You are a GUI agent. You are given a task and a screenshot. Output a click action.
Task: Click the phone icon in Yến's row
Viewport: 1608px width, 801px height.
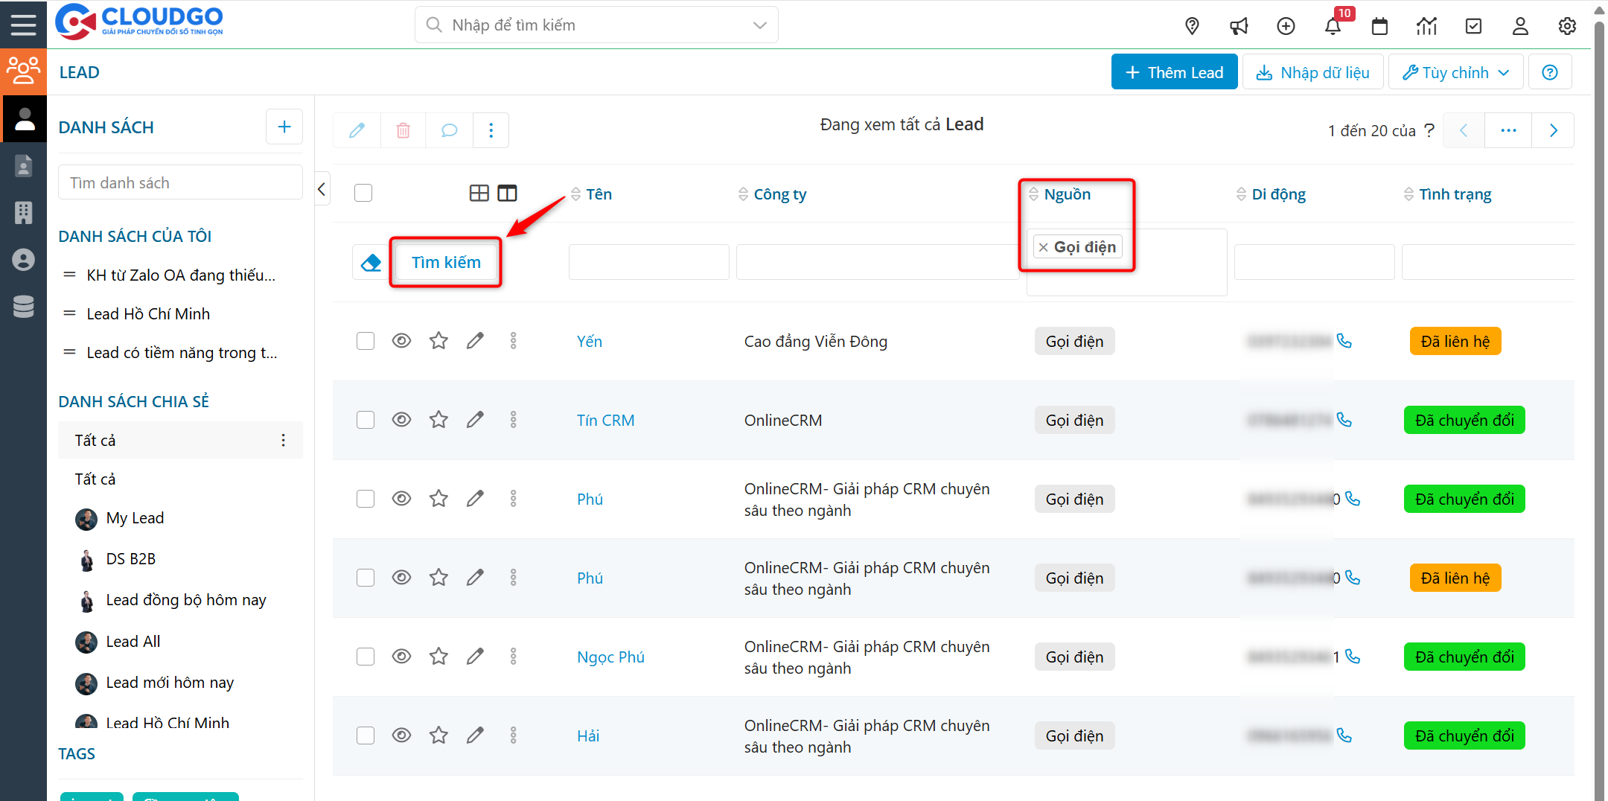click(1344, 341)
